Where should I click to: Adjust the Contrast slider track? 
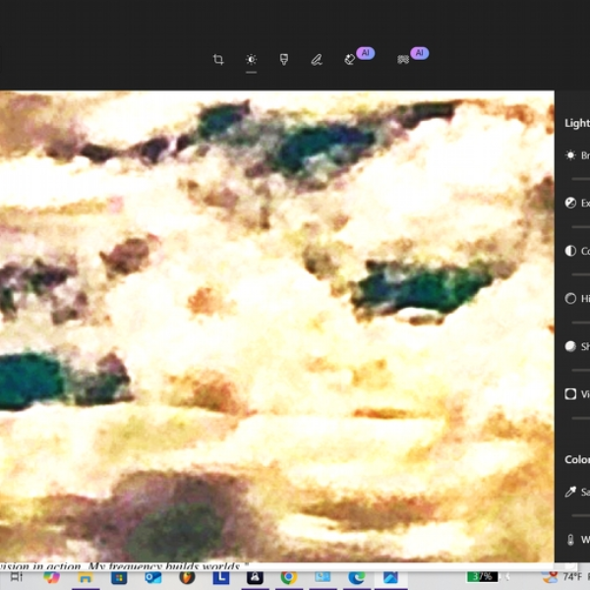click(x=580, y=274)
